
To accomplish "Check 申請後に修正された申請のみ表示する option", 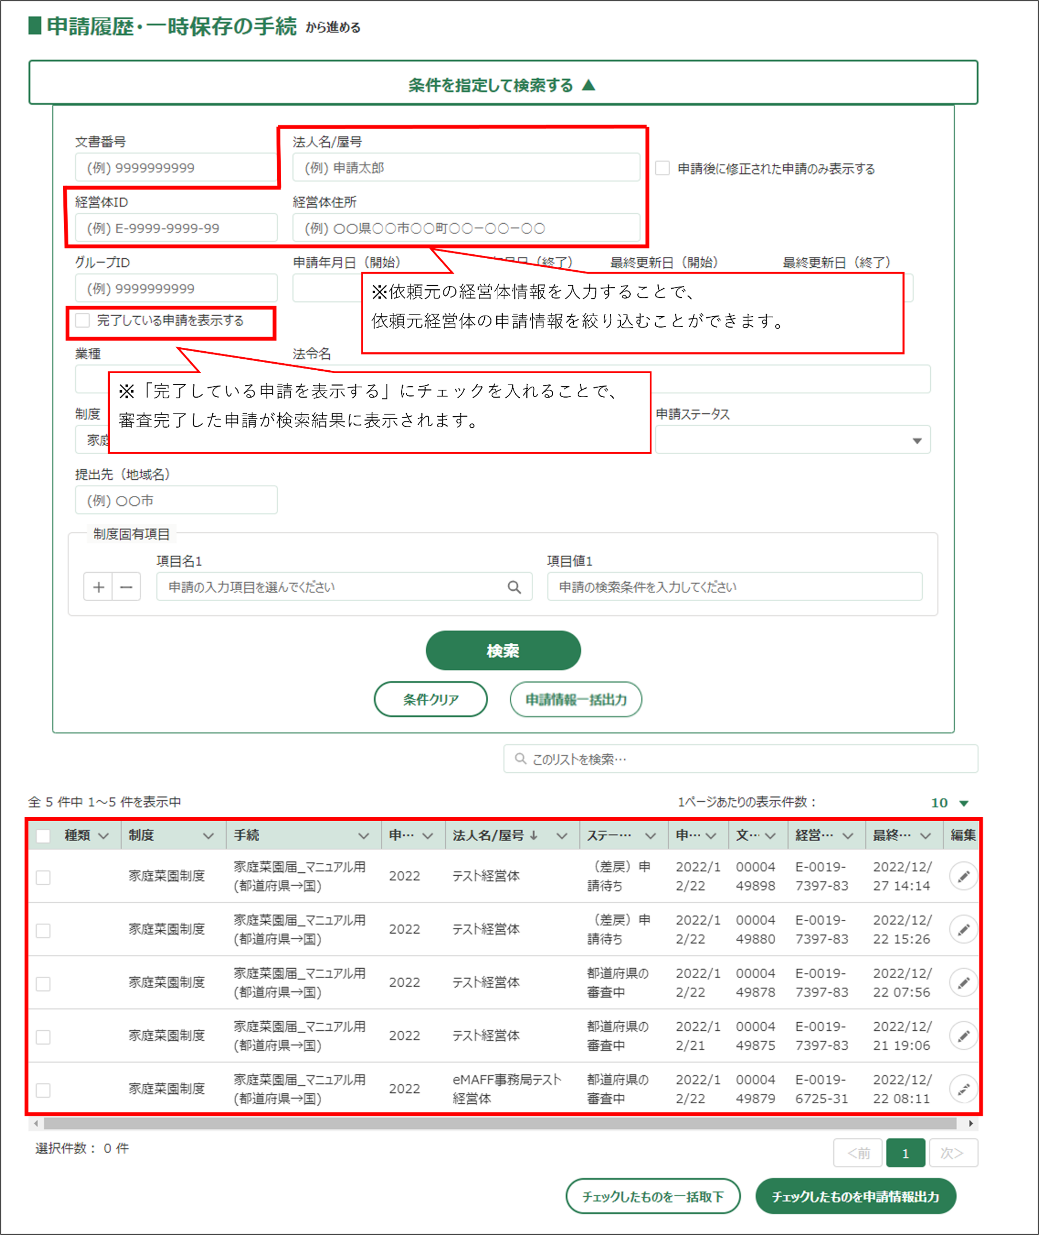I will (663, 169).
